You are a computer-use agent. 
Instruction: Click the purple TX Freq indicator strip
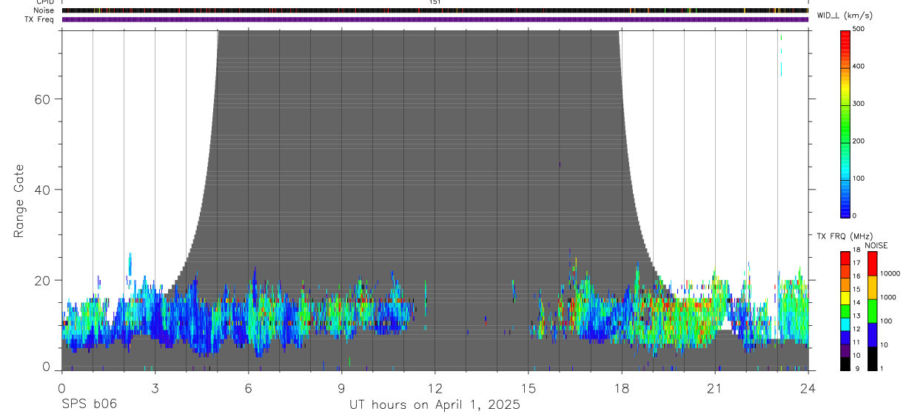click(x=435, y=19)
